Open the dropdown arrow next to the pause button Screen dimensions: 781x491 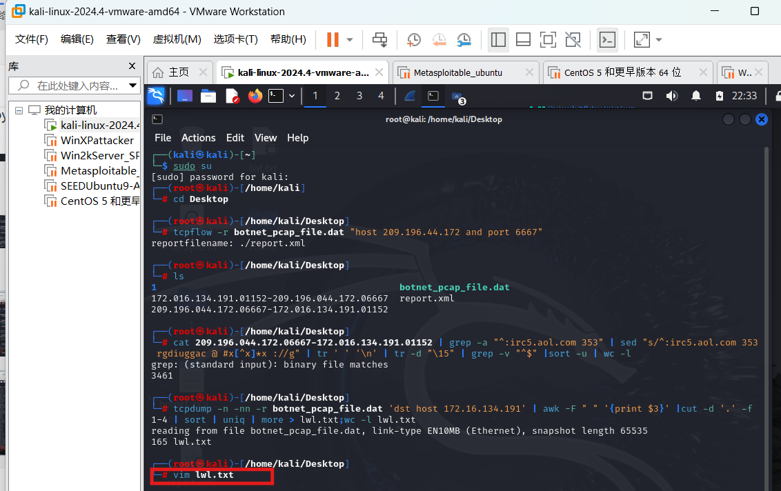(350, 40)
